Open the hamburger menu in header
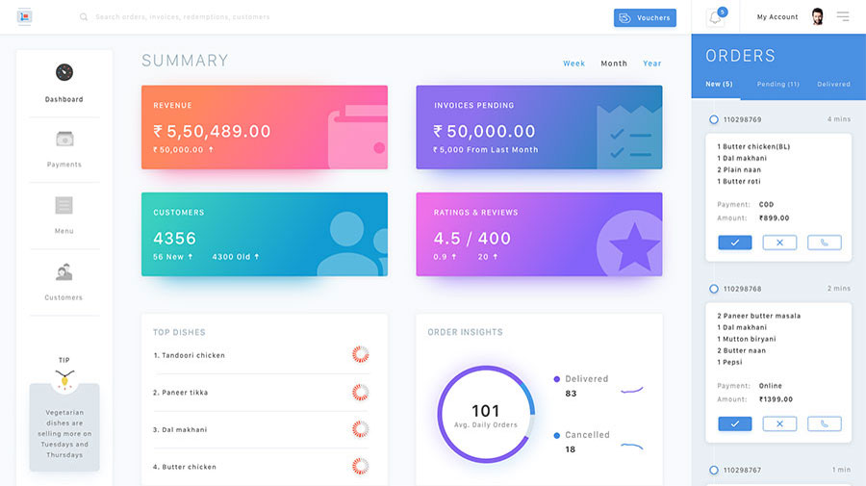The height and width of the screenshot is (486, 866). (x=843, y=16)
